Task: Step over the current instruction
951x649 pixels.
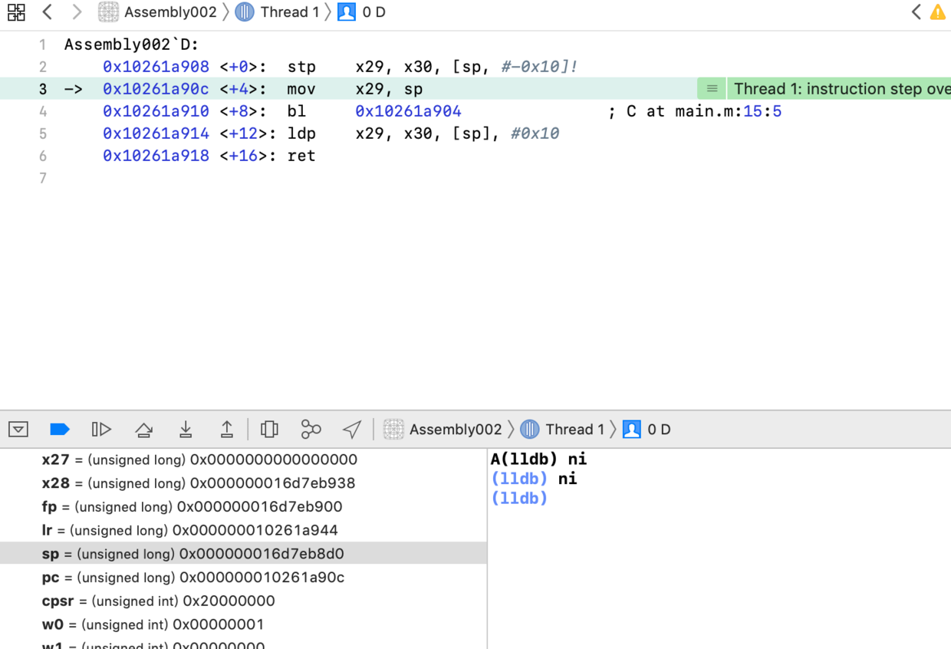Action: point(143,430)
